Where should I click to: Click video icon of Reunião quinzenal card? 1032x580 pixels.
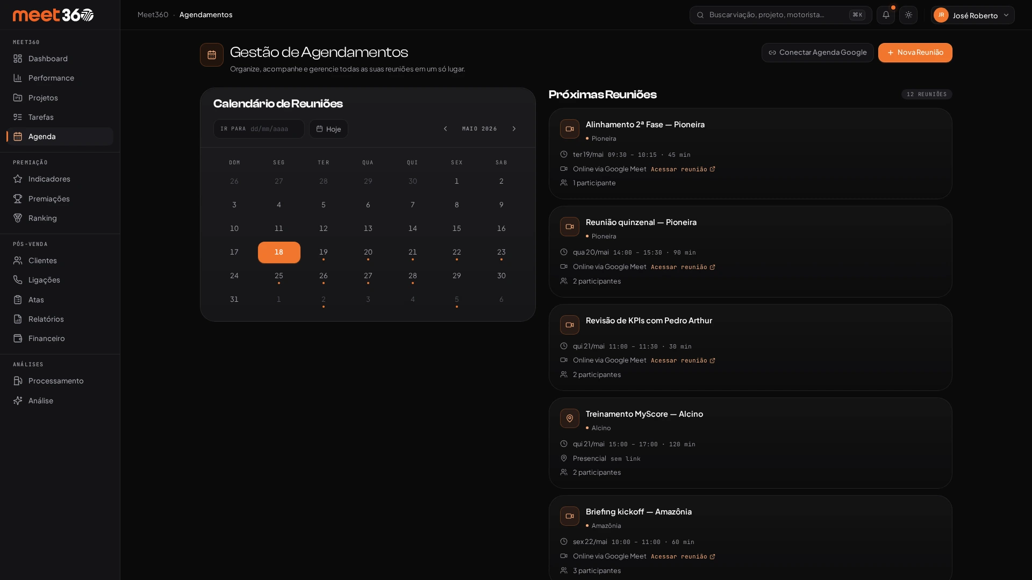(x=570, y=227)
